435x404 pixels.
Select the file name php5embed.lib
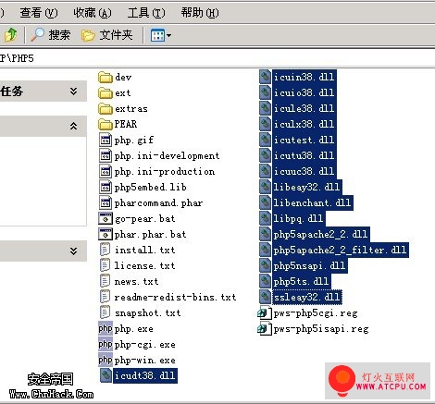tap(150, 187)
